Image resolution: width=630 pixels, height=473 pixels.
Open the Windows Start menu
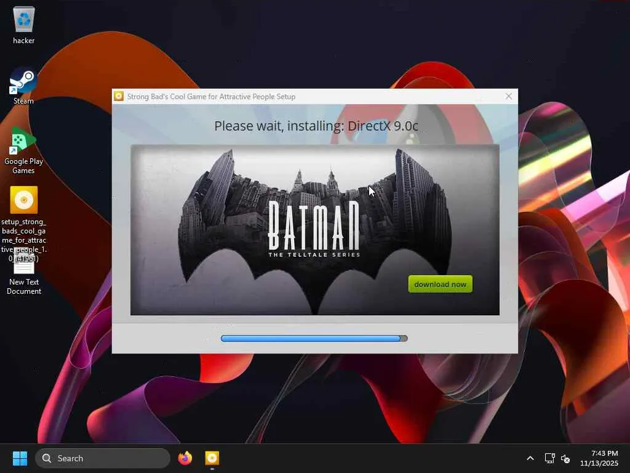click(20, 458)
